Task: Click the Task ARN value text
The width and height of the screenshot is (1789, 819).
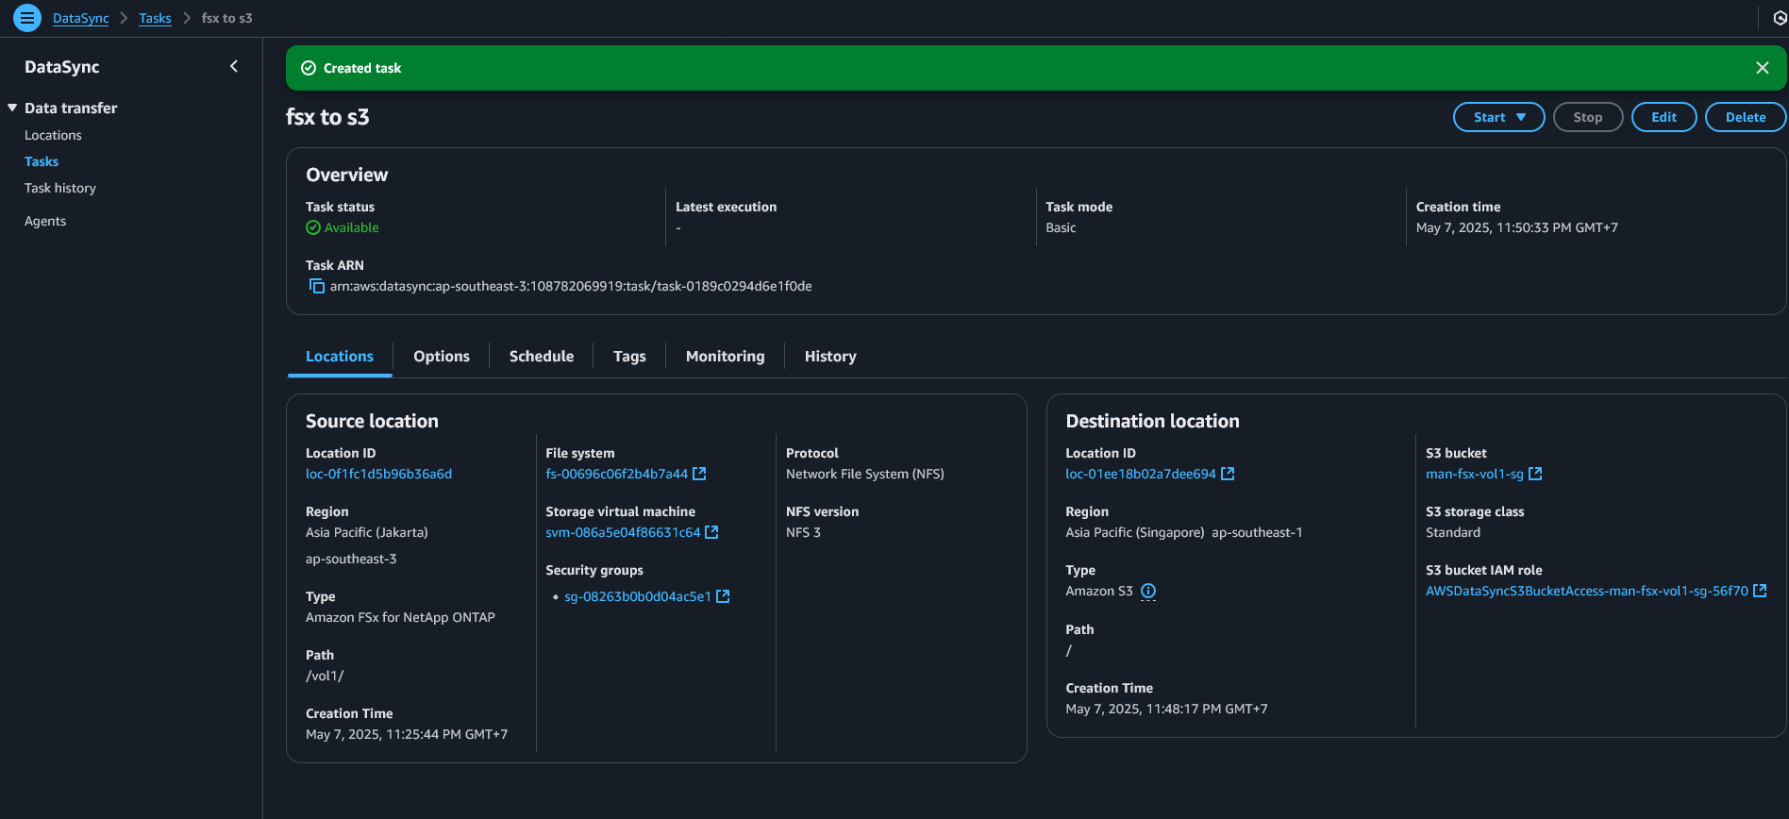Action: [571, 286]
